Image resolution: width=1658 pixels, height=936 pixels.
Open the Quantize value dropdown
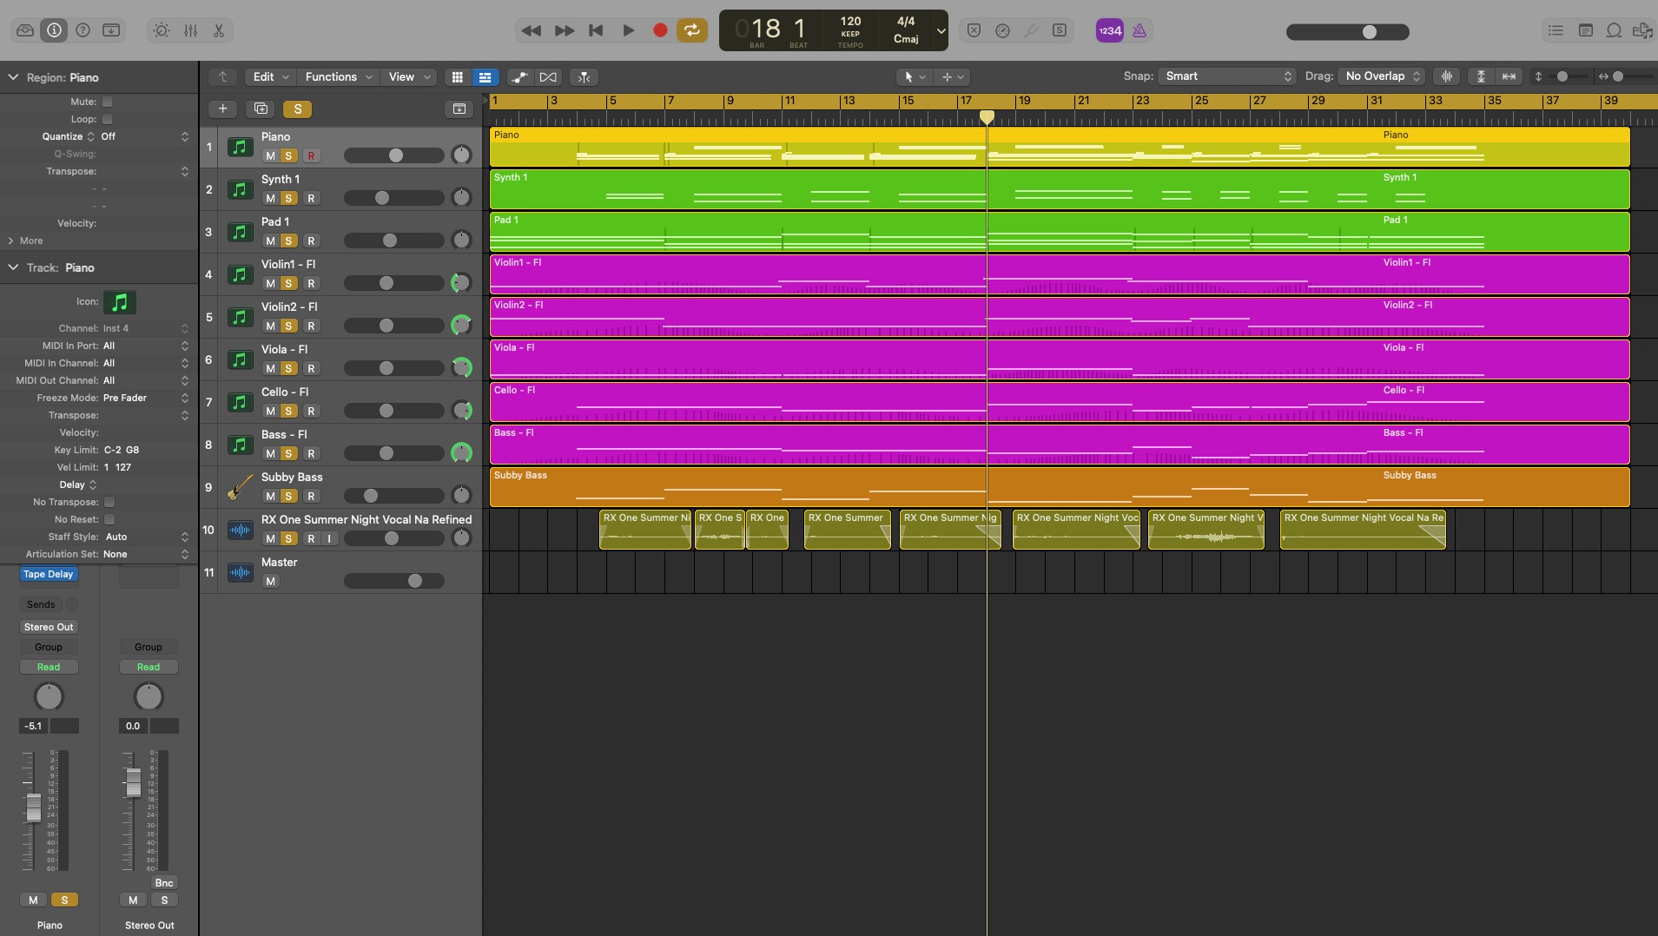[144, 136]
